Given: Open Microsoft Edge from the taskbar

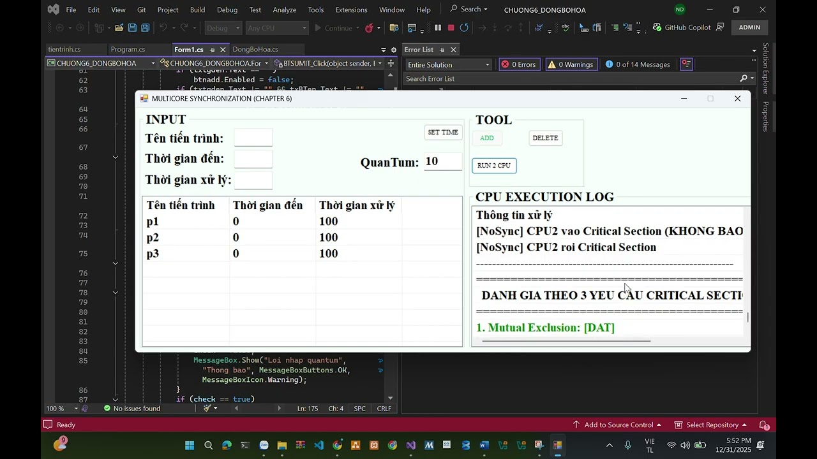Looking at the screenshot, I should (x=227, y=445).
